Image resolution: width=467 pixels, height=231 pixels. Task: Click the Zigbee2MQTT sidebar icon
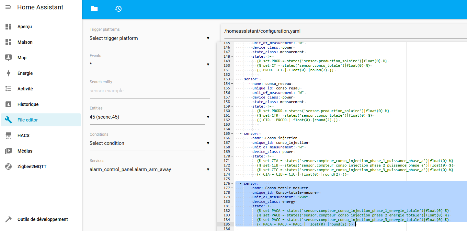(8, 167)
